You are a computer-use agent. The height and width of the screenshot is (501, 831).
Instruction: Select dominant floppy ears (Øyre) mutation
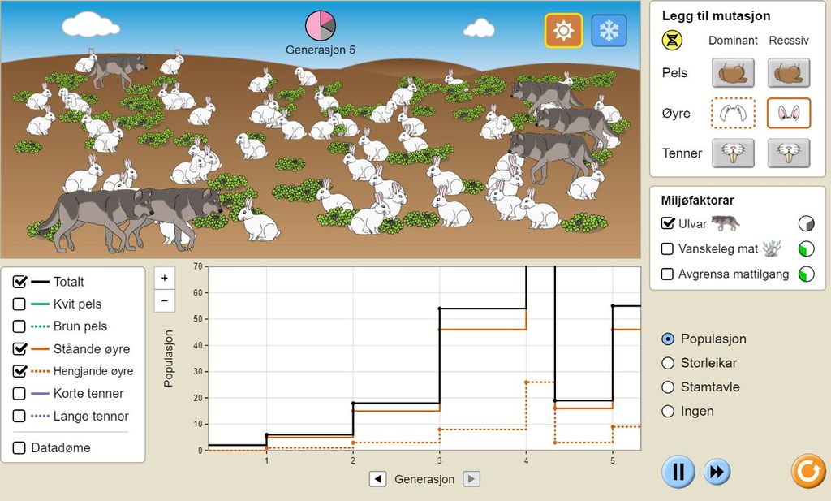(x=733, y=113)
